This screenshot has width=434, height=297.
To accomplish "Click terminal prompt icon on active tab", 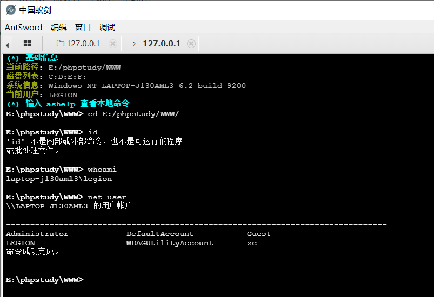I will [136, 44].
